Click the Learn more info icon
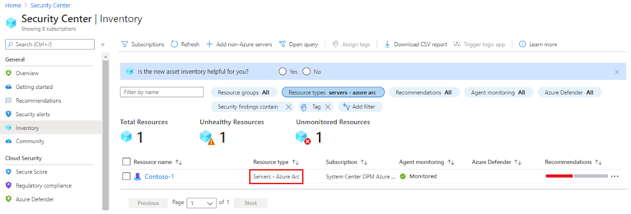 click(x=523, y=44)
